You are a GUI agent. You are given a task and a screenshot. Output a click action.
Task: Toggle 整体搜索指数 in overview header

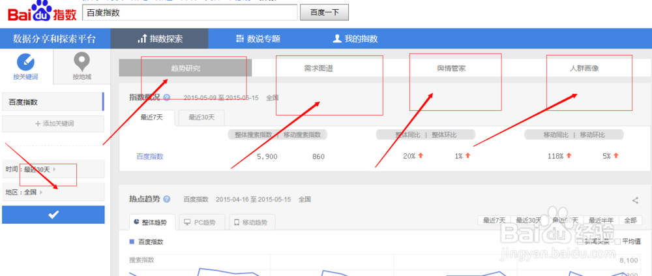253,135
